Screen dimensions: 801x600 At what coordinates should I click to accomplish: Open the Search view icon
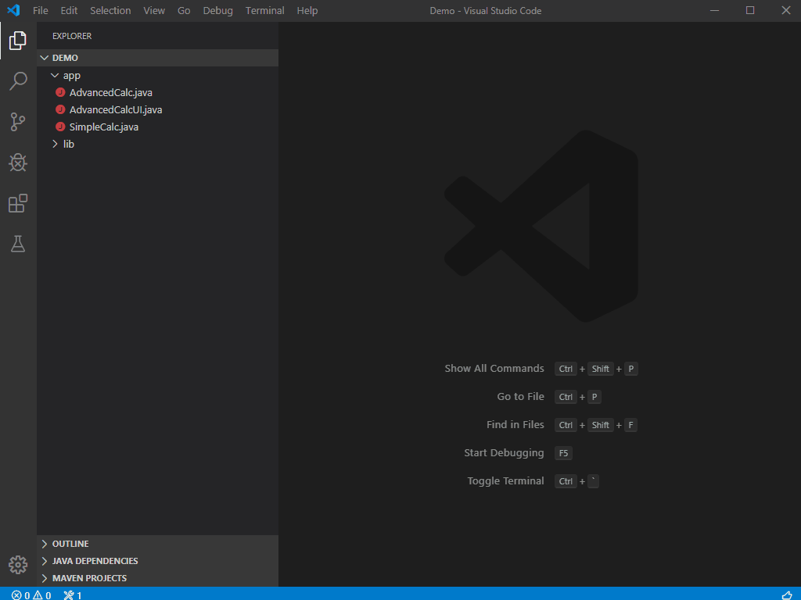pos(18,81)
